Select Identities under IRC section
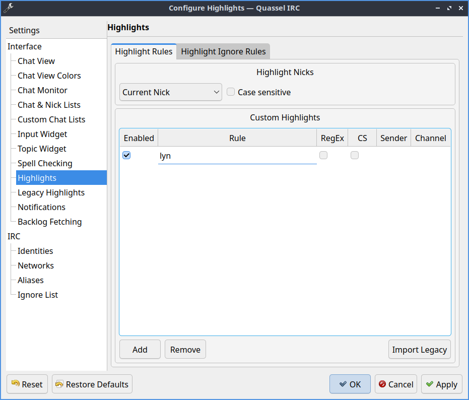Image resolution: width=469 pixels, height=400 pixels. click(35, 251)
